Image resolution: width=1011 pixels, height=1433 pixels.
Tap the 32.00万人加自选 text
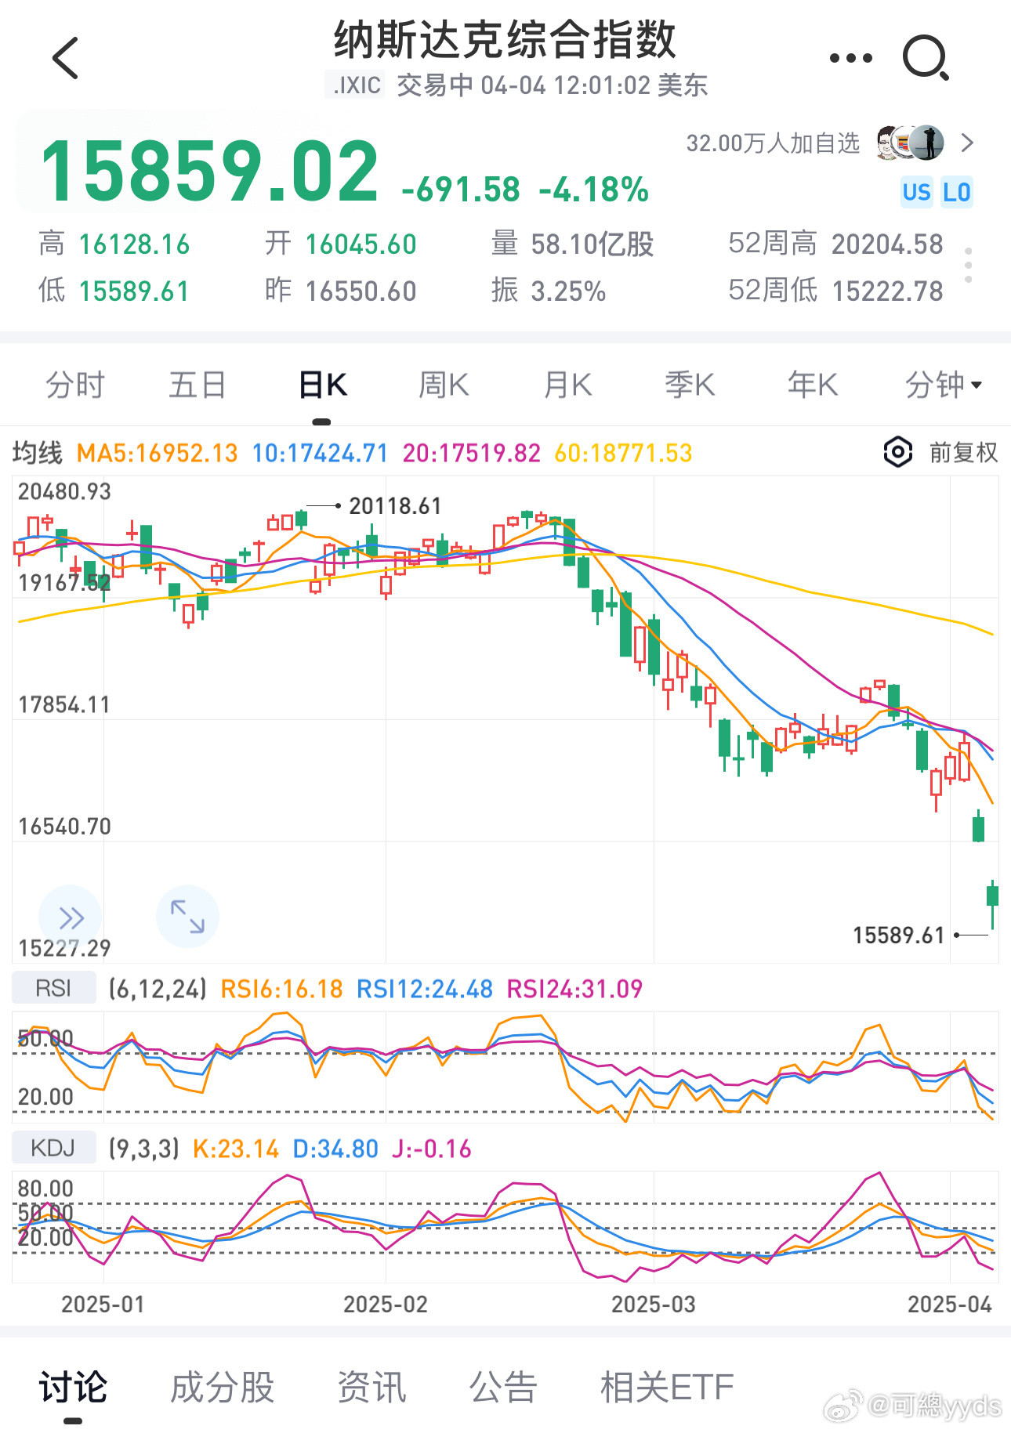tap(773, 143)
